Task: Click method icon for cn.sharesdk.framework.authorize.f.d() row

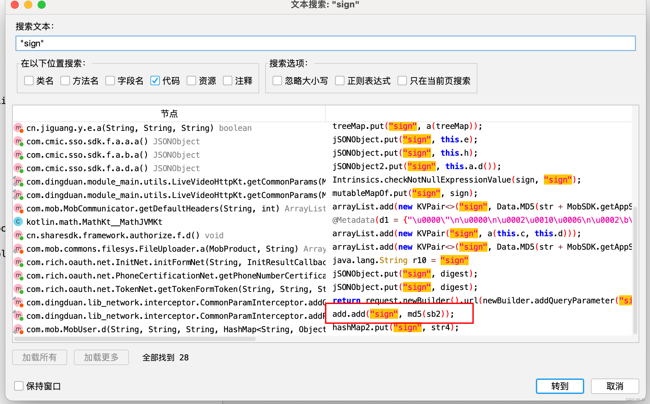Action: [x=18, y=236]
